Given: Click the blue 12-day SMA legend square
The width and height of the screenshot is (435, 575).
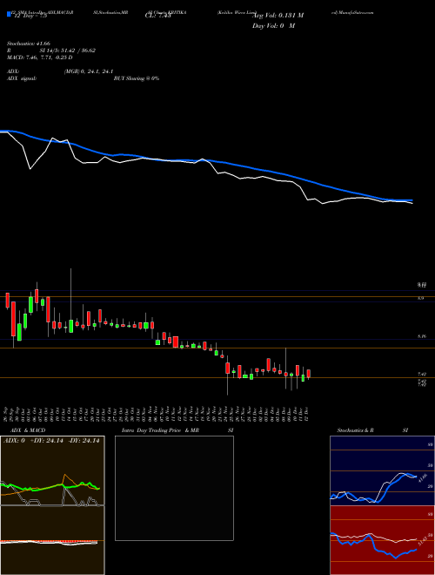Looking at the screenshot, I should [x=9, y=15].
